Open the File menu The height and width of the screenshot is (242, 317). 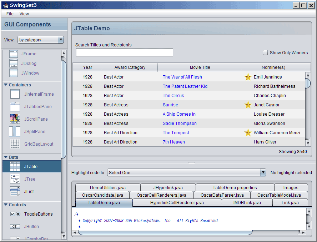(x=10, y=14)
